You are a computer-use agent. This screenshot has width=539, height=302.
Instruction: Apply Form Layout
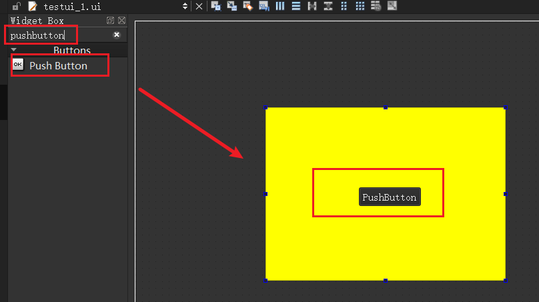tap(344, 6)
